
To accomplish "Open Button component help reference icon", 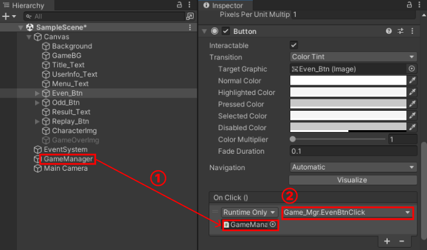I will [389, 31].
